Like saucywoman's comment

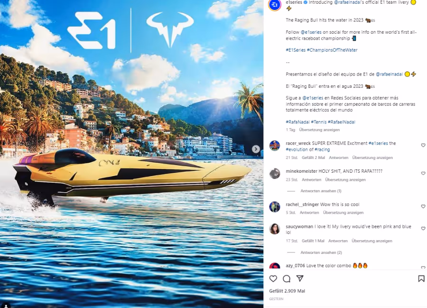[423, 228]
